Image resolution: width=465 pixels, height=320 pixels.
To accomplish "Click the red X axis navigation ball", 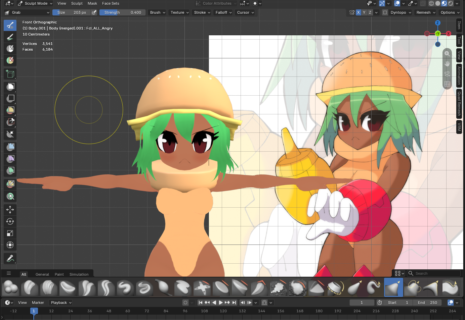I will [448, 34].
